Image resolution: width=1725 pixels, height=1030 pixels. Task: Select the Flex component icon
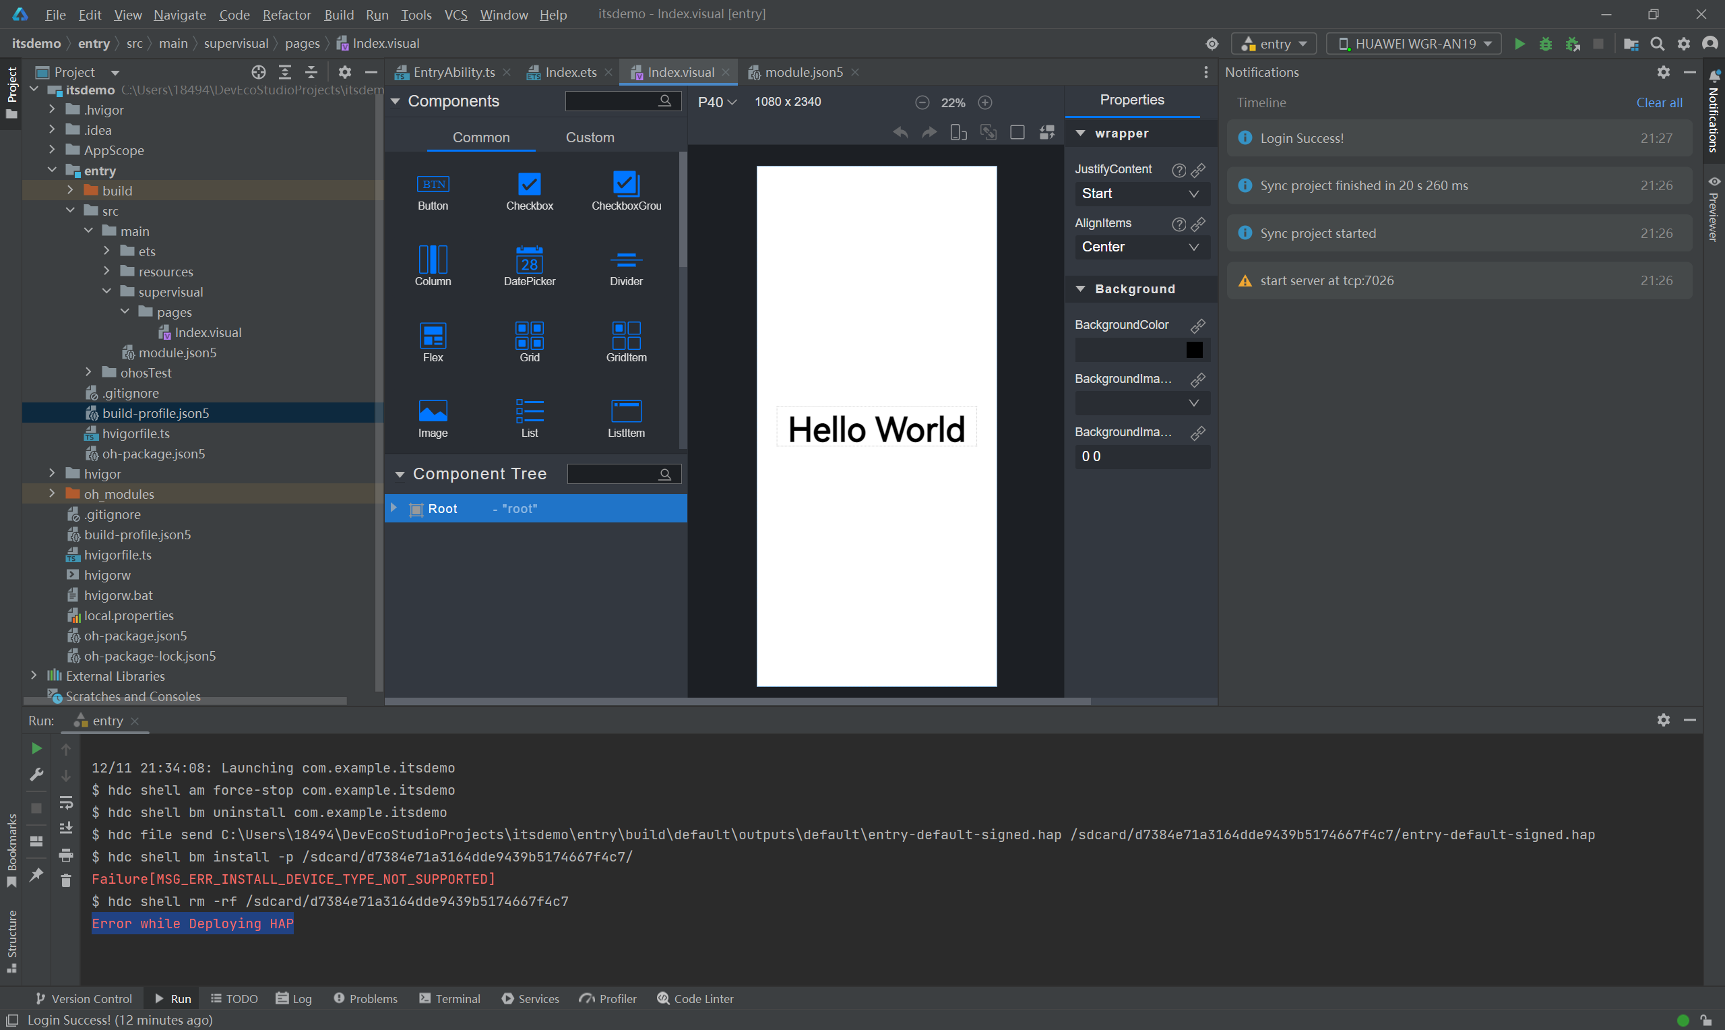pos(433,336)
